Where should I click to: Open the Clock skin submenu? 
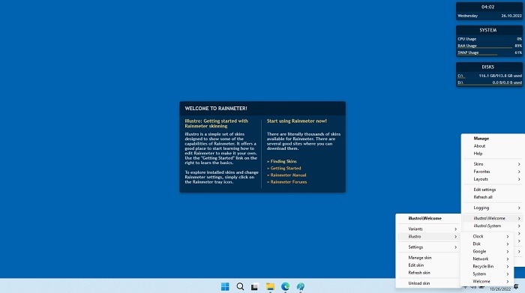pyautogui.click(x=487, y=237)
